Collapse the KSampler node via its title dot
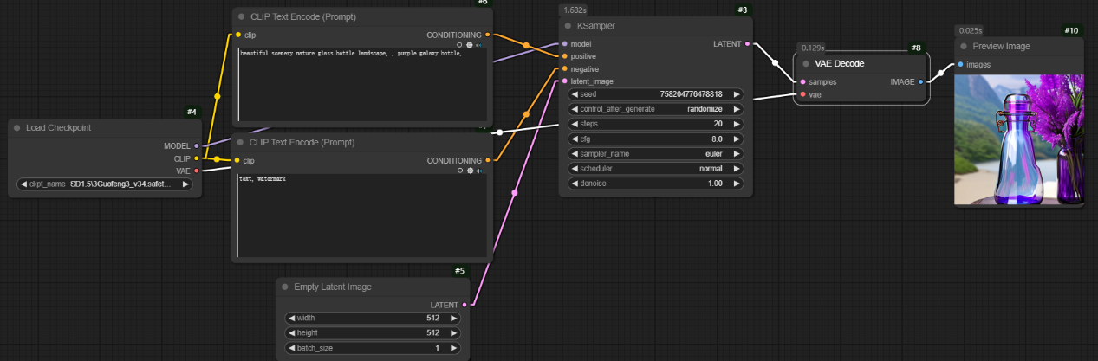The height and width of the screenshot is (361, 1098). coord(568,26)
